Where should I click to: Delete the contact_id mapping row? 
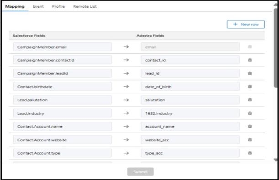coord(250,60)
